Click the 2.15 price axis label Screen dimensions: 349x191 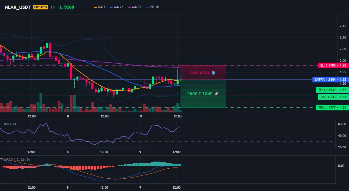pos(343,26)
